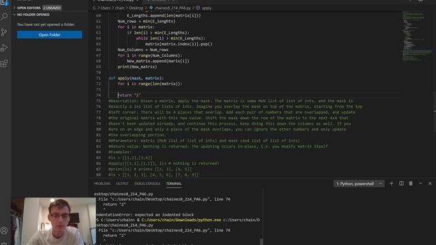The height and width of the screenshot is (245, 436).
Task: Click the IndentationError message in terminal
Action: (x=144, y=215)
